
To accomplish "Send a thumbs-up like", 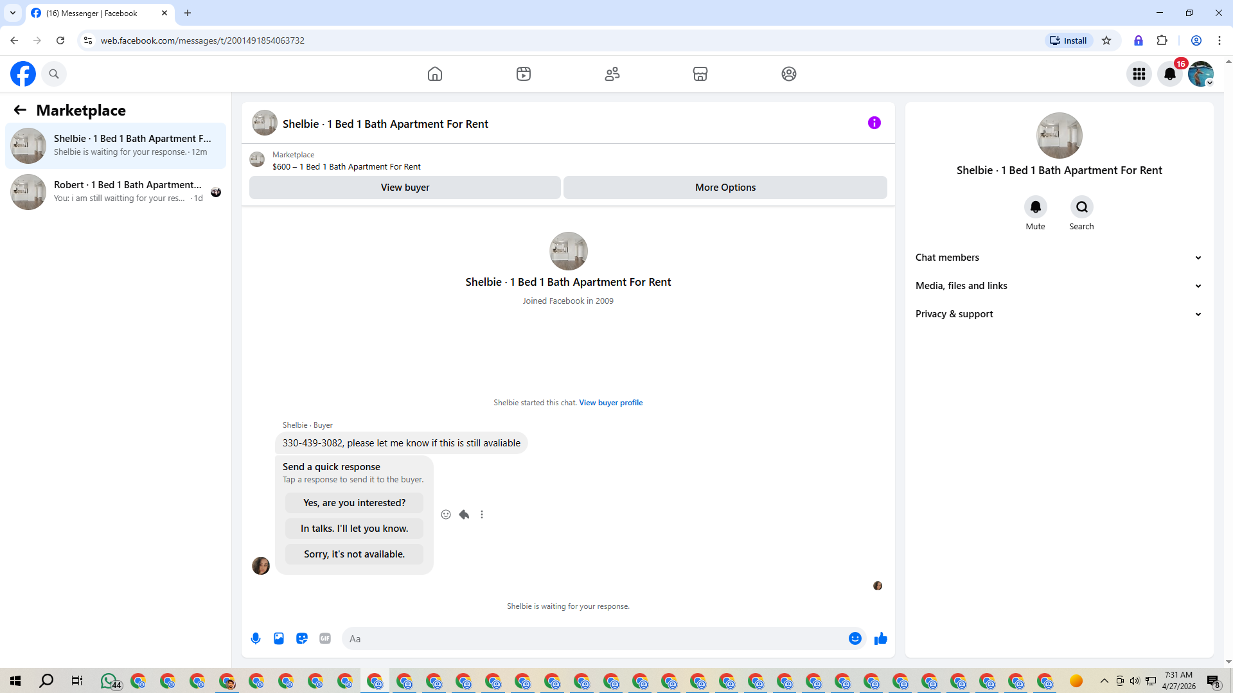I will tap(881, 638).
